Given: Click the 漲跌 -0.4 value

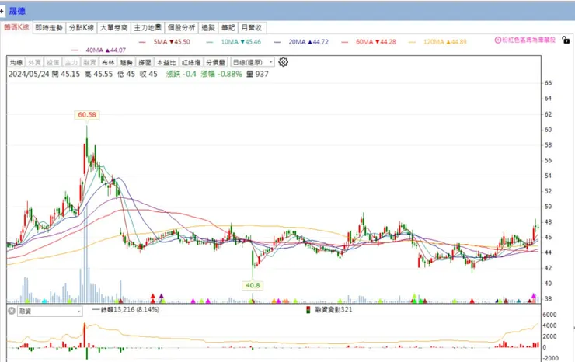Looking at the screenshot, I should click(181, 74).
